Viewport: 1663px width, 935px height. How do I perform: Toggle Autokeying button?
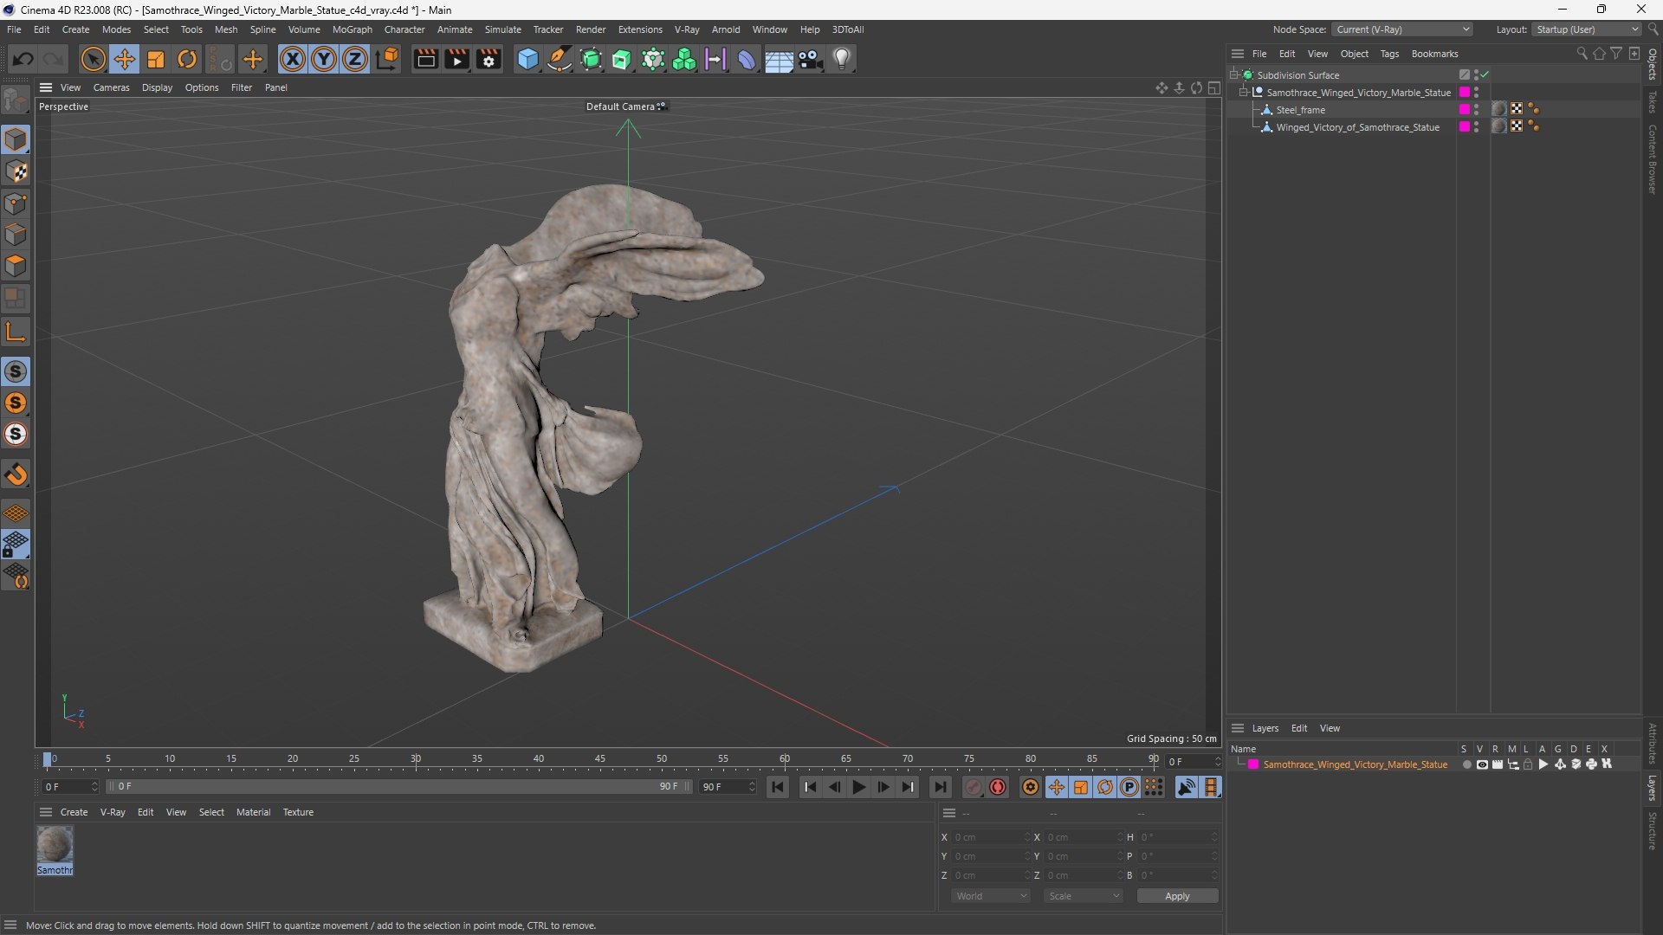click(998, 787)
